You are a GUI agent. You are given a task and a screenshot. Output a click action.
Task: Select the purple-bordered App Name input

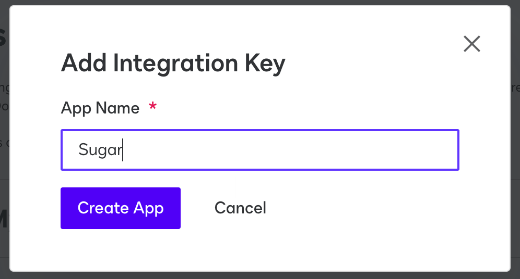[x=259, y=150]
